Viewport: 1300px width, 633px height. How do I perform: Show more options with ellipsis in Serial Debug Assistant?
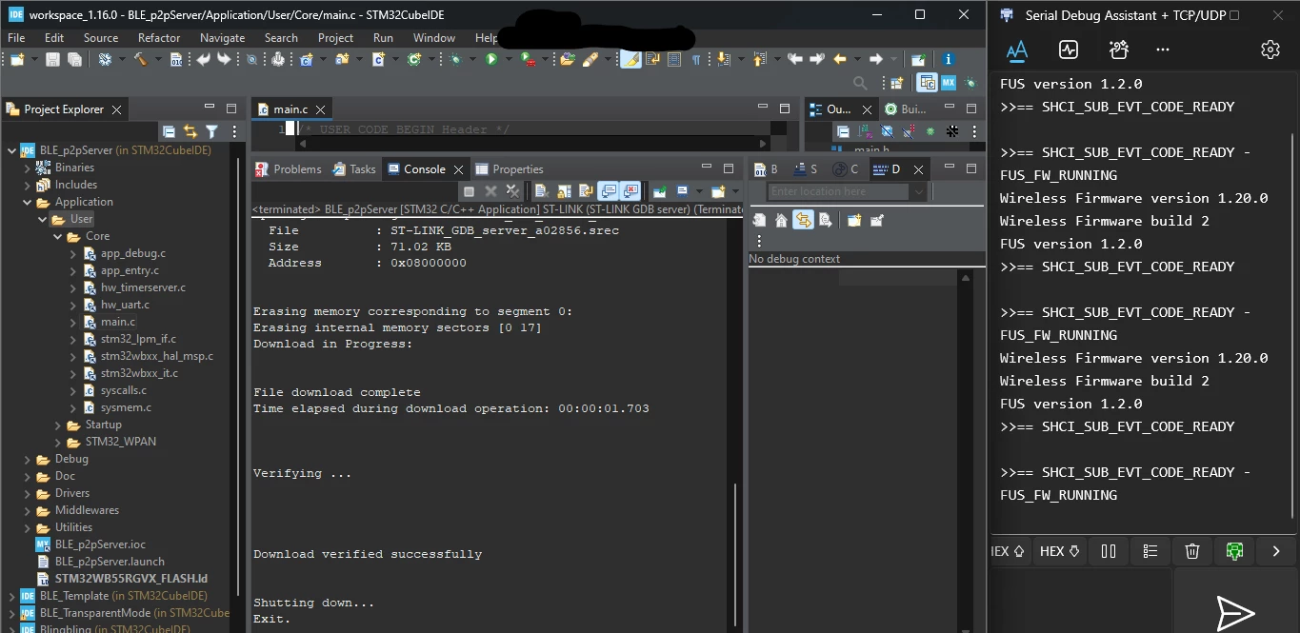(1163, 49)
